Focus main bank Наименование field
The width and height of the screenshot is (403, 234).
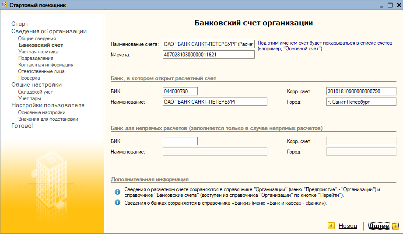tap(215, 102)
